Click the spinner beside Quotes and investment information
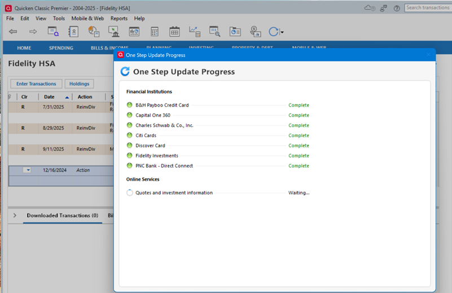Screen dimensions: 452x293 130,193
